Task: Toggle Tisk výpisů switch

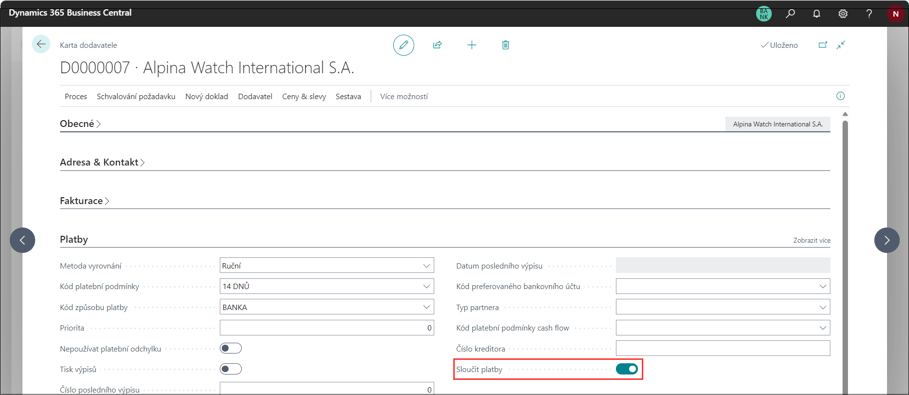Action: (x=231, y=369)
